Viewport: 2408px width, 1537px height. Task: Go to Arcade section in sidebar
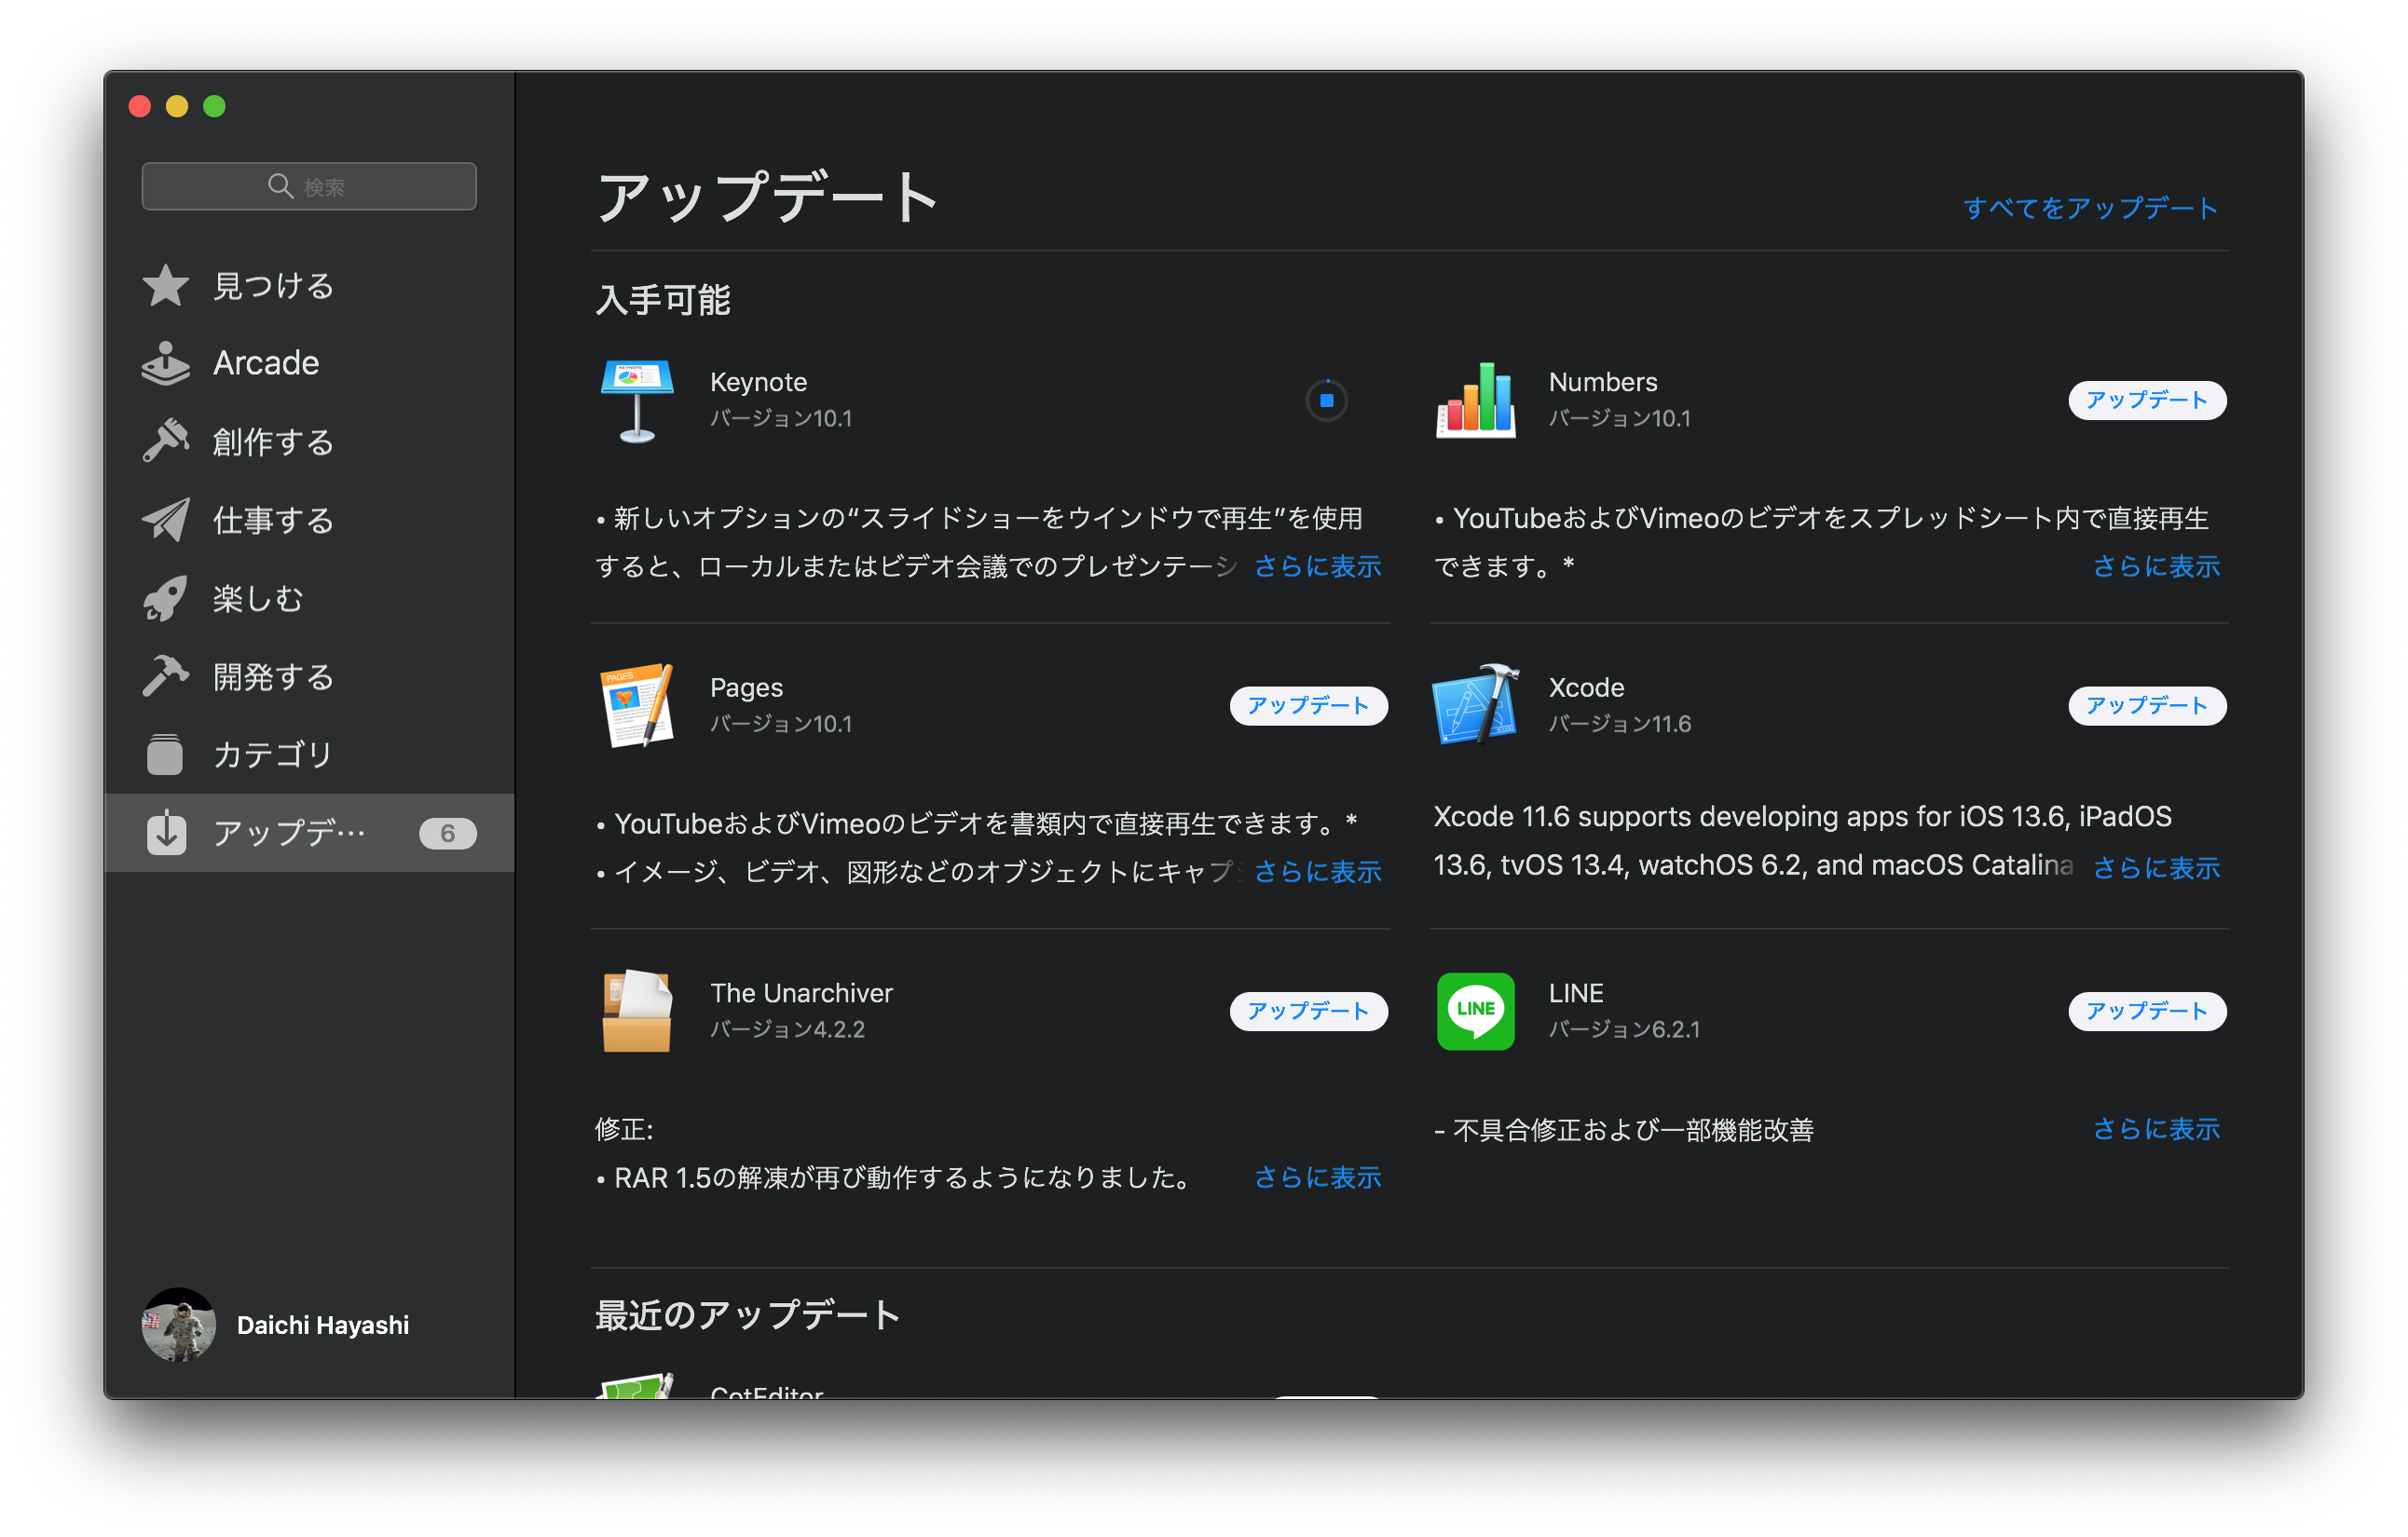point(309,364)
